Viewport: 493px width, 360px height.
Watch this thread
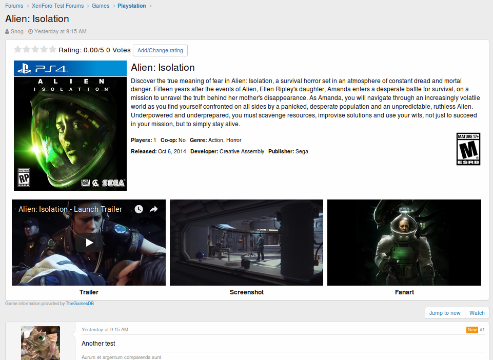point(477,313)
